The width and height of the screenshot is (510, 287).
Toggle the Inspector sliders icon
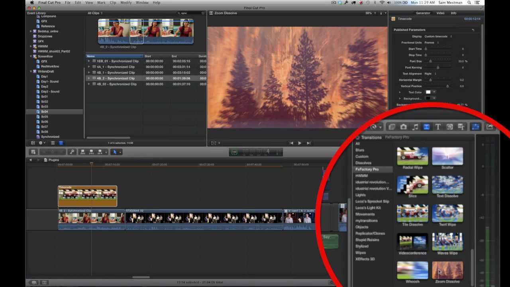tap(475, 127)
